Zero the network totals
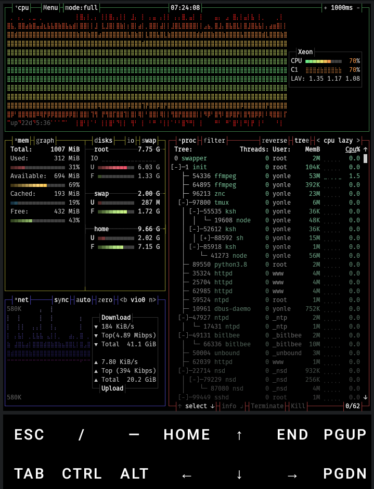The width and height of the screenshot is (374, 489). click(105, 300)
